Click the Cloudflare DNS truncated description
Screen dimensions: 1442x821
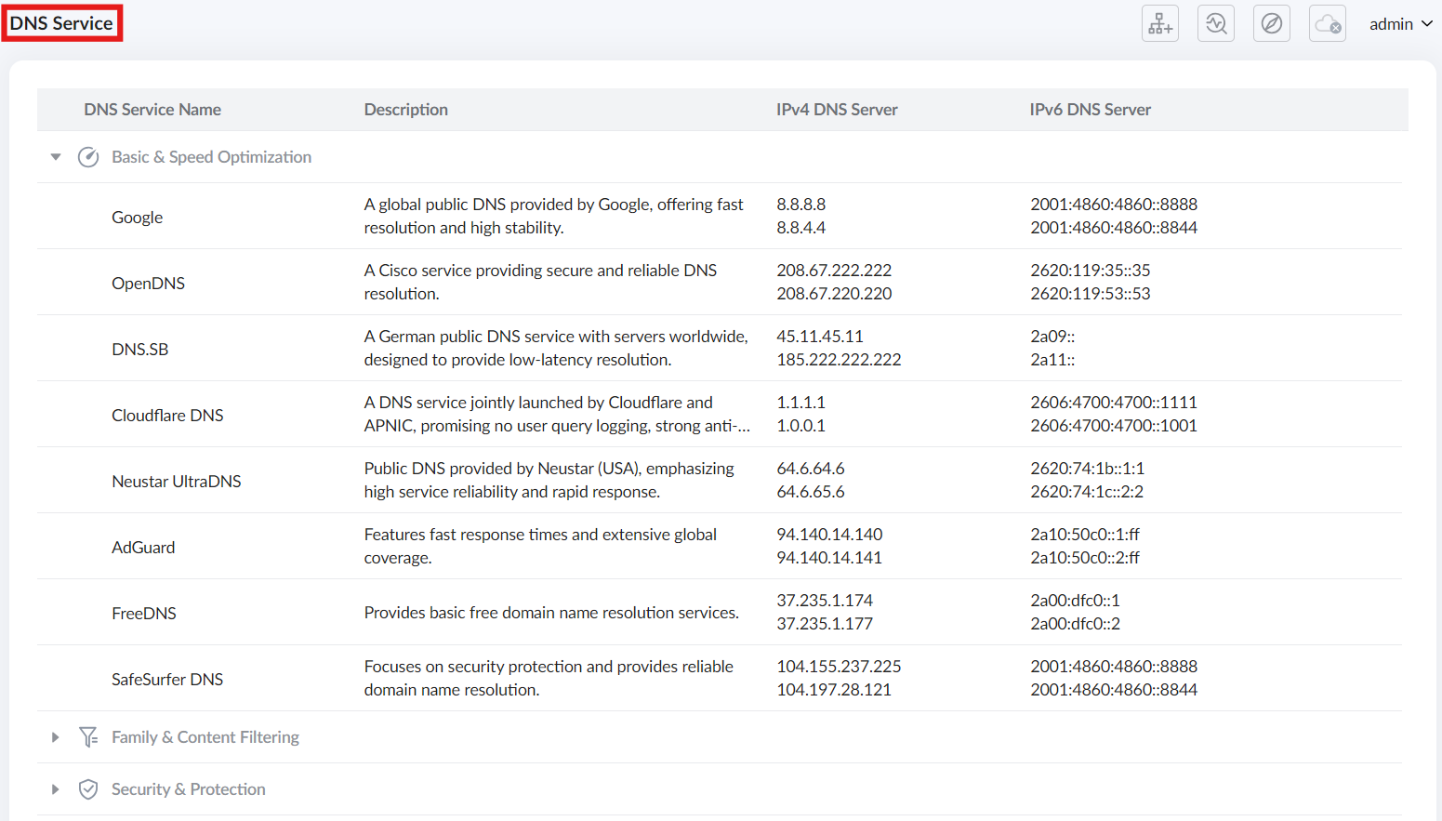(557, 414)
